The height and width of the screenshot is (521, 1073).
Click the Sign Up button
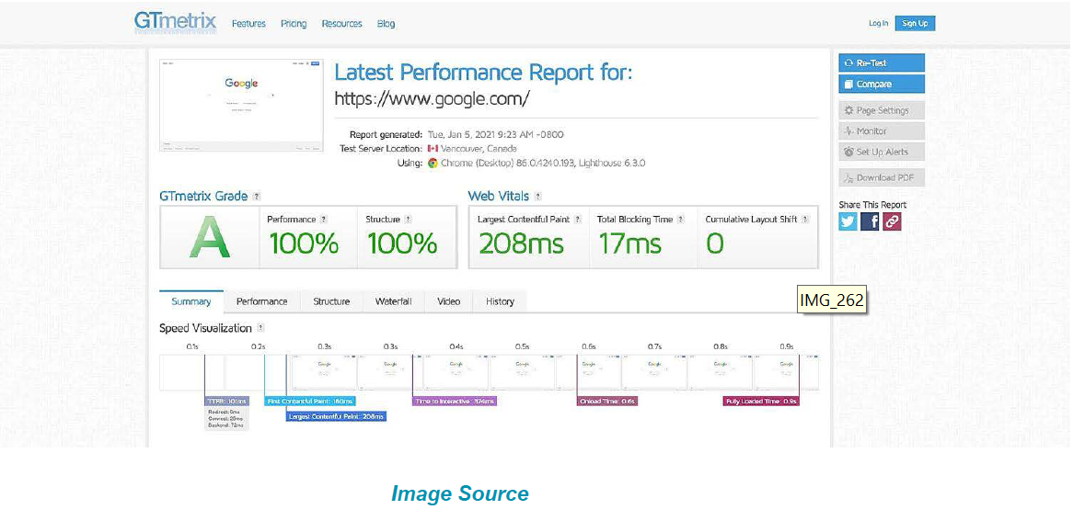pos(915,23)
